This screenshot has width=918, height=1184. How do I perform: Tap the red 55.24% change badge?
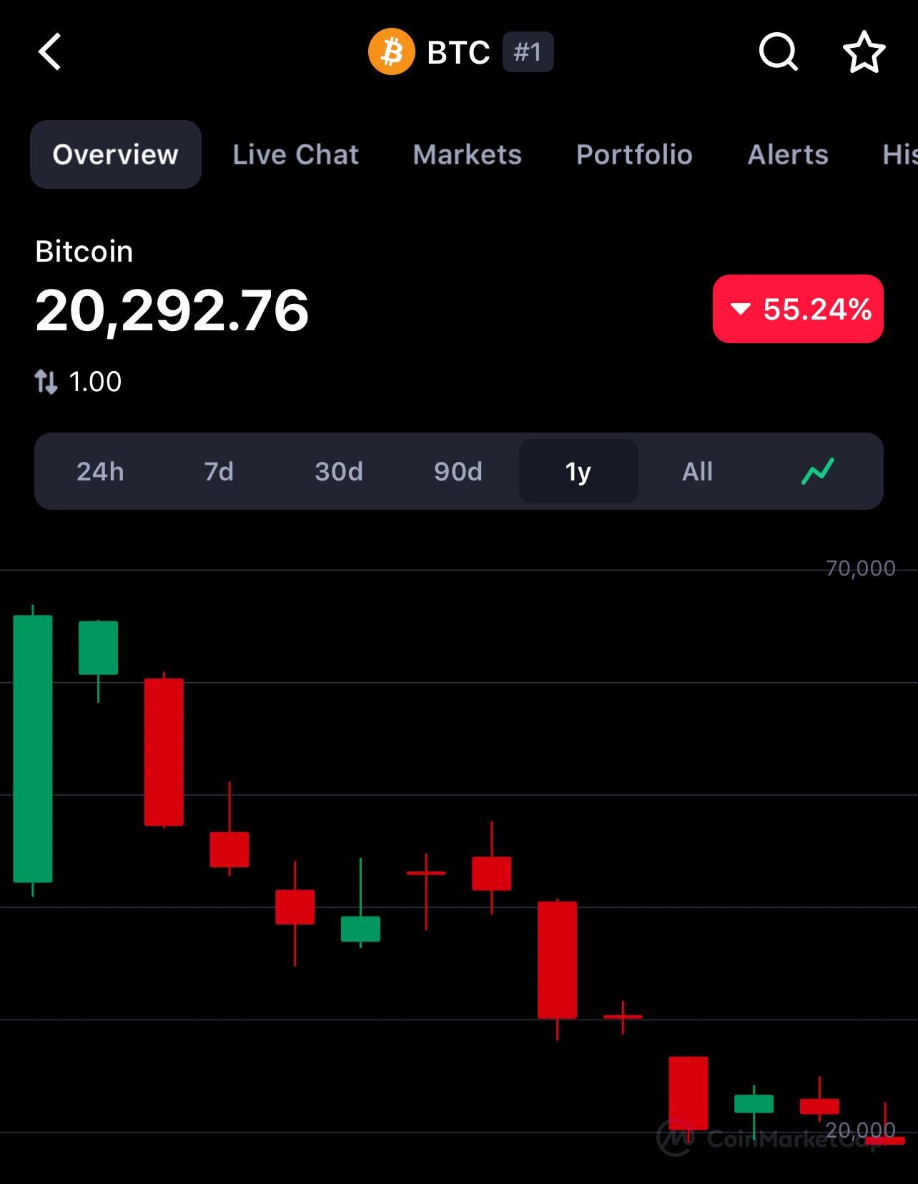click(798, 309)
